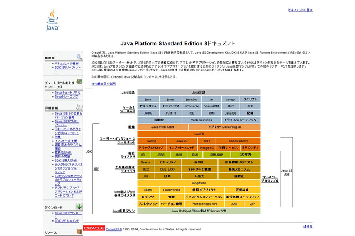355x236 pixels.
Task: Open the 仕様 sidebar link
Action: point(58,137)
